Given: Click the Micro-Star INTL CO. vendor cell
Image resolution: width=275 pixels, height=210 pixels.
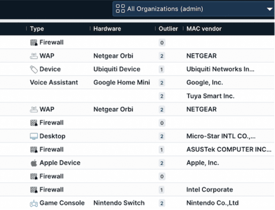Looking at the screenshot, I should [221, 136].
